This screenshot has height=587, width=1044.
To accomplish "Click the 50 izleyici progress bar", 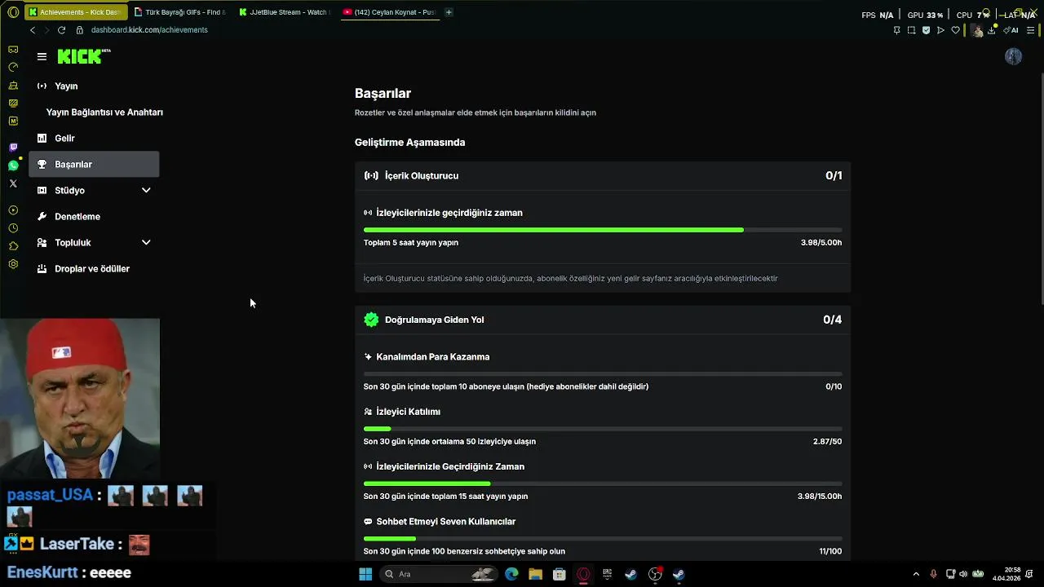I will pyautogui.click(x=603, y=429).
